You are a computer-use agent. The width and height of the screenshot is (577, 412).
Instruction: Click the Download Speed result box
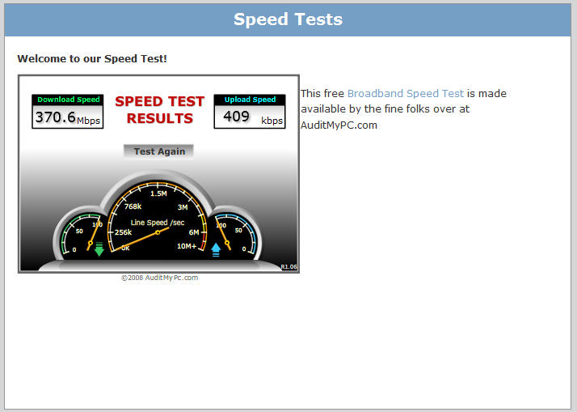[x=68, y=112]
